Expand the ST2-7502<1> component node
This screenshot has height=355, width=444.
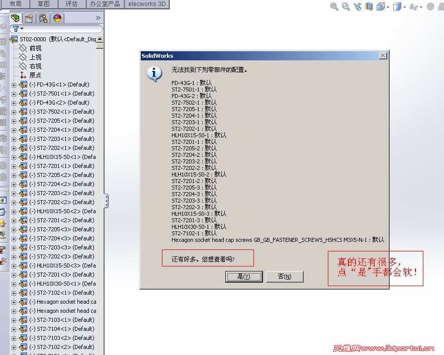click(14, 112)
